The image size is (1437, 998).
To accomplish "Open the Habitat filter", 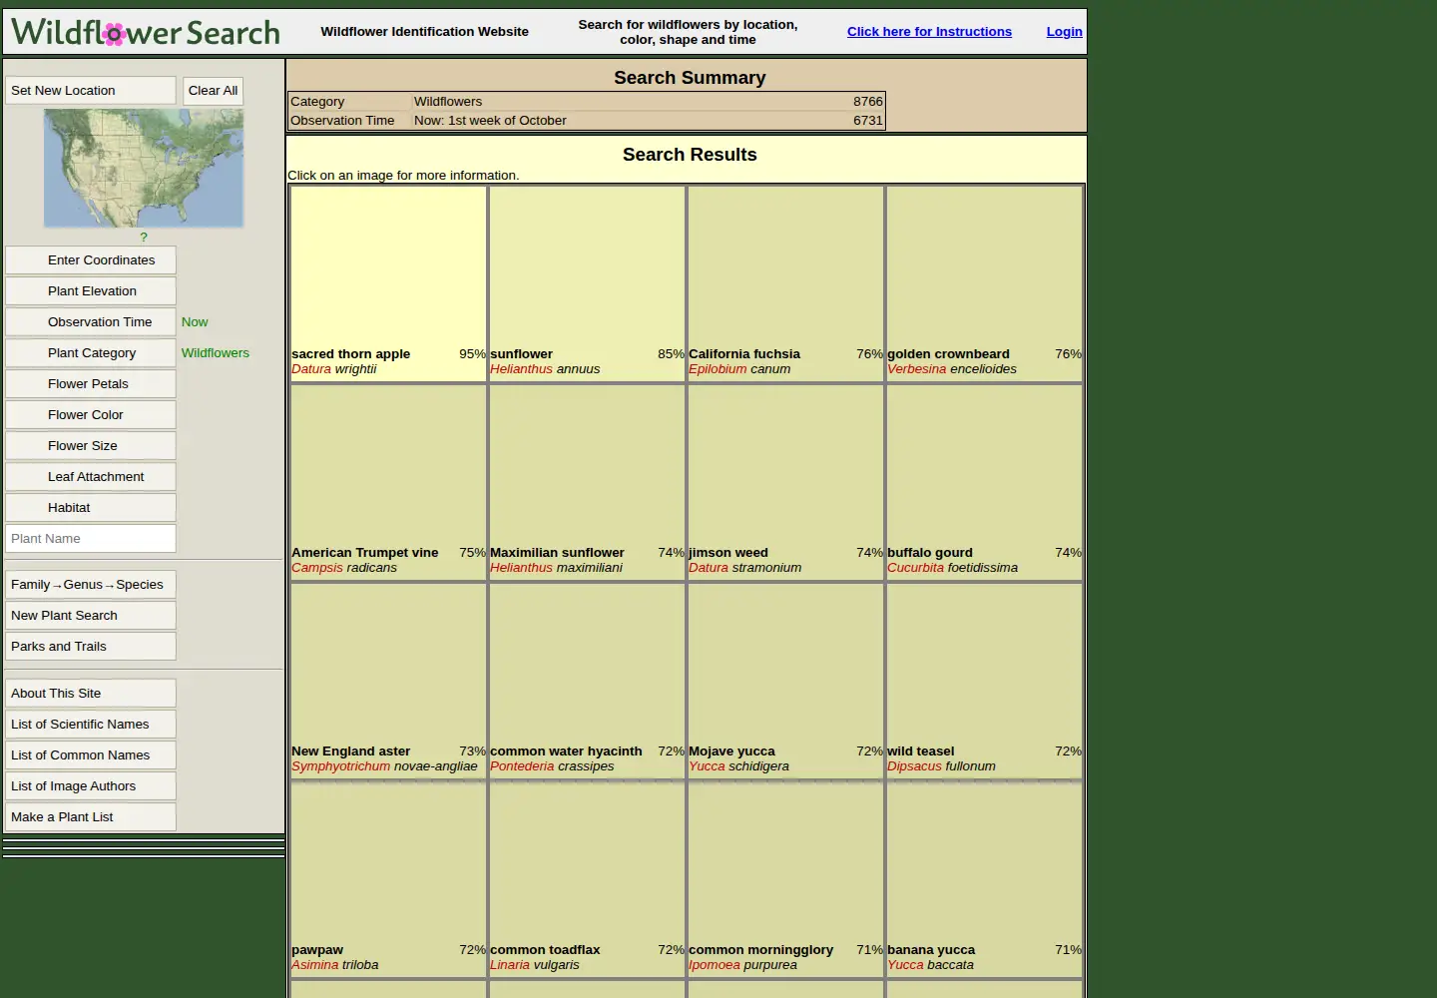I will click(x=91, y=508).
